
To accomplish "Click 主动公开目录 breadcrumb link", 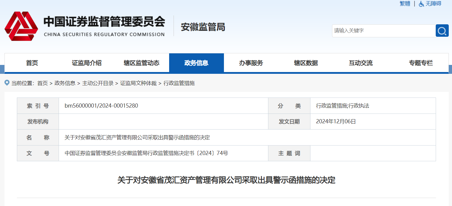I will (98, 83).
